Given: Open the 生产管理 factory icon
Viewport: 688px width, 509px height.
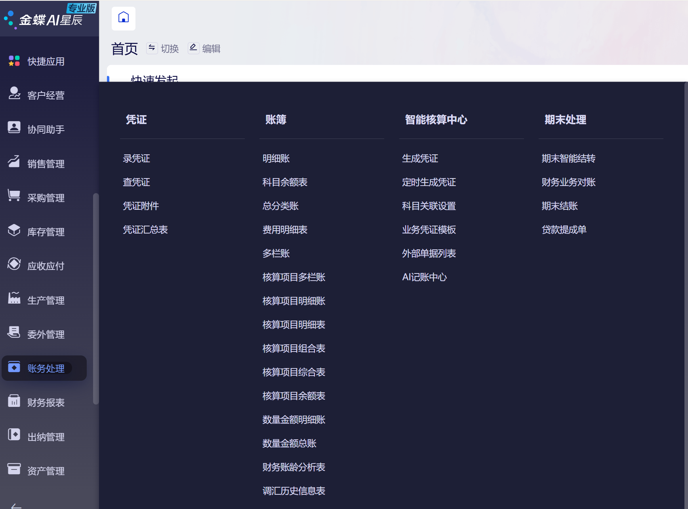Looking at the screenshot, I should point(14,298).
